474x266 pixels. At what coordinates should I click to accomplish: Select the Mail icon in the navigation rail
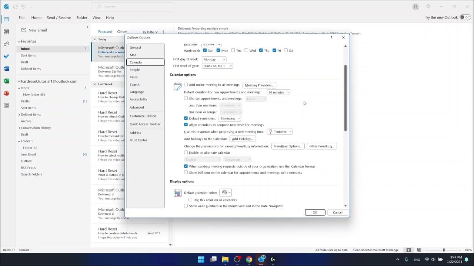6,19
